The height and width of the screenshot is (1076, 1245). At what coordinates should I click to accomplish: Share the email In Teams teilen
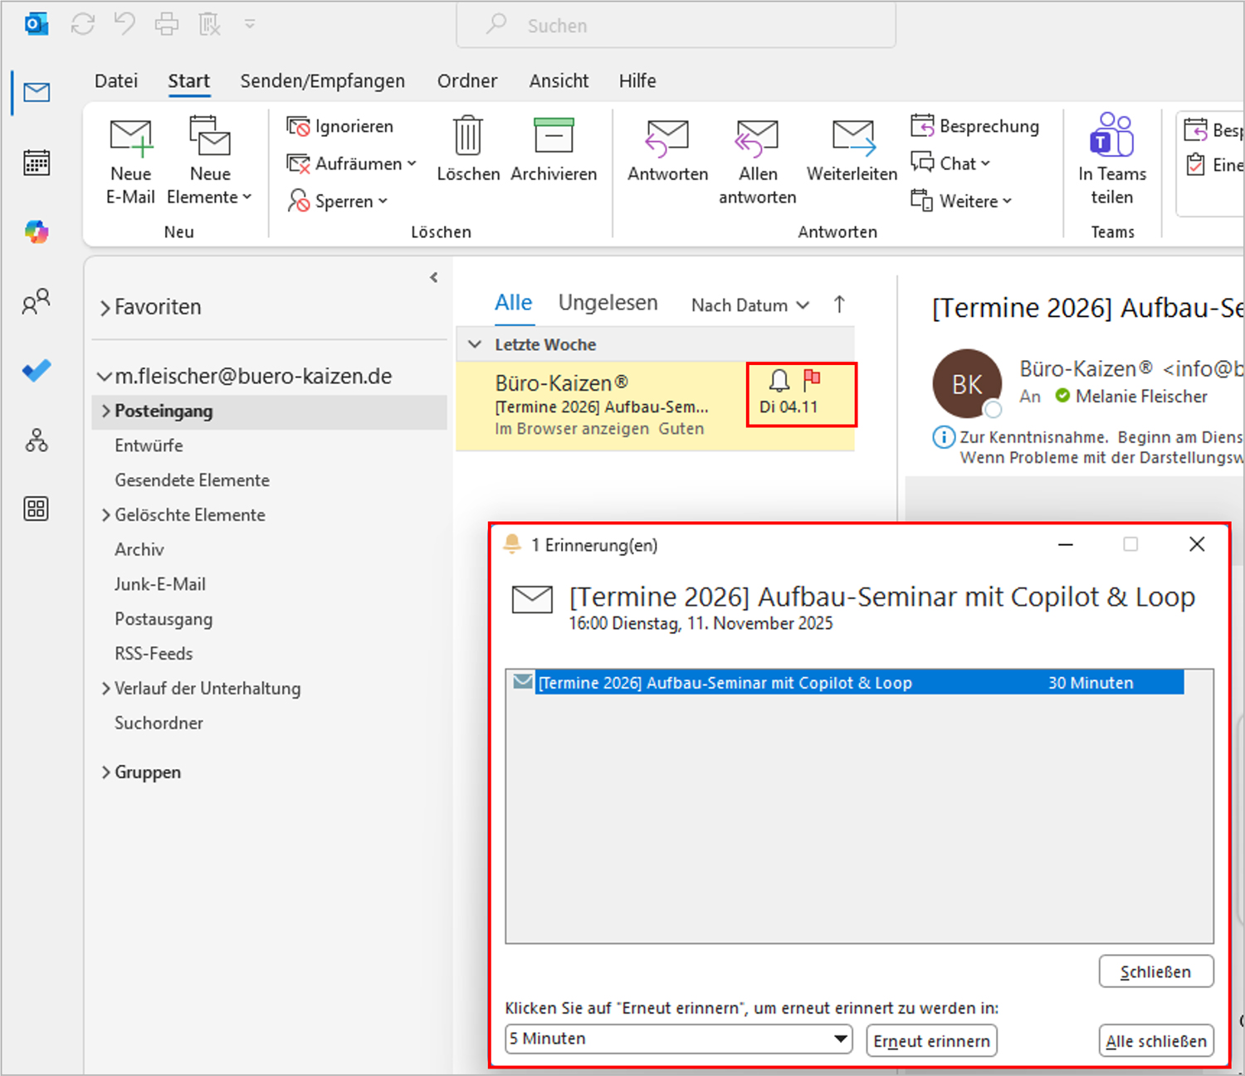(1111, 159)
